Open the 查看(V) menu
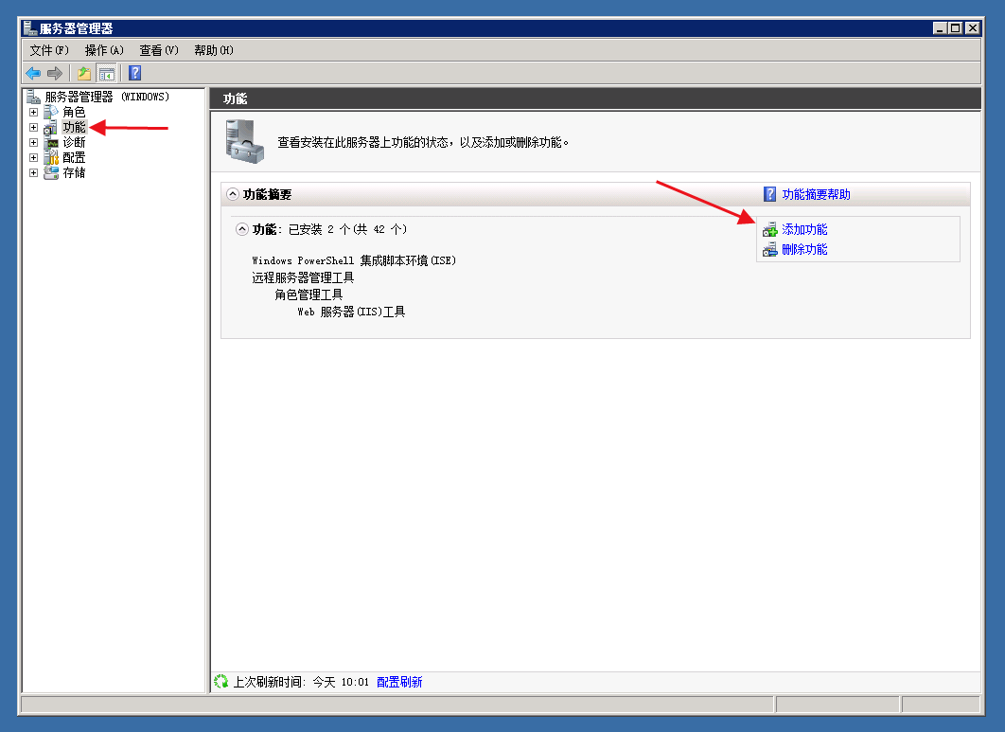Screen dimensions: 1005x732 (159, 50)
